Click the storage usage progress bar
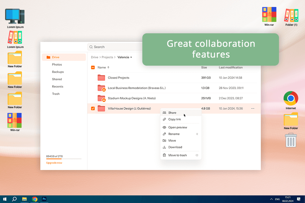 64,159
